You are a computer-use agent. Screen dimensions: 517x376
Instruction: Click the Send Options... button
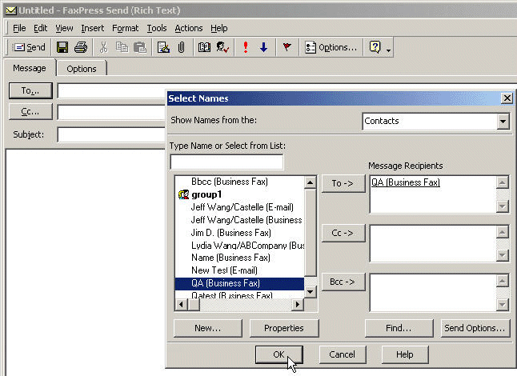475,328
